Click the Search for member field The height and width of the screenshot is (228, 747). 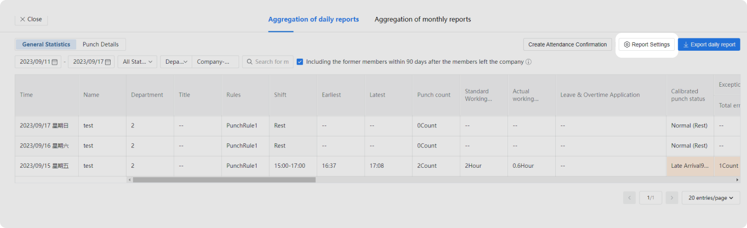click(x=267, y=62)
